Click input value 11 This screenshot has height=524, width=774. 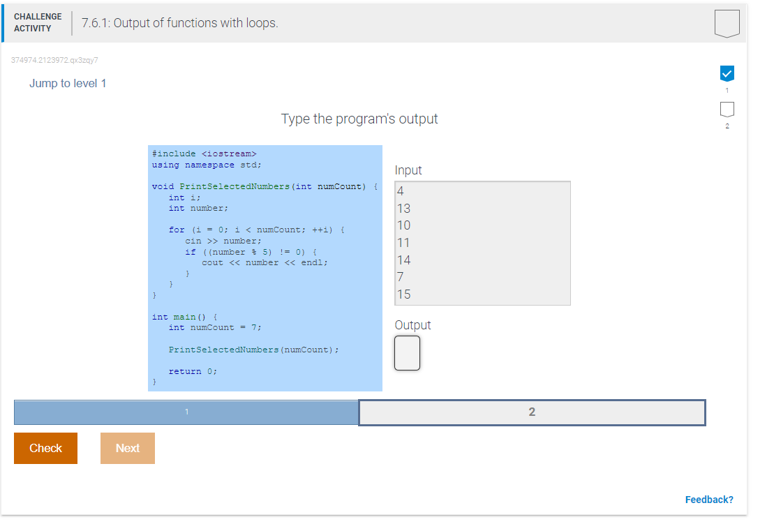(x=403, y=243)
